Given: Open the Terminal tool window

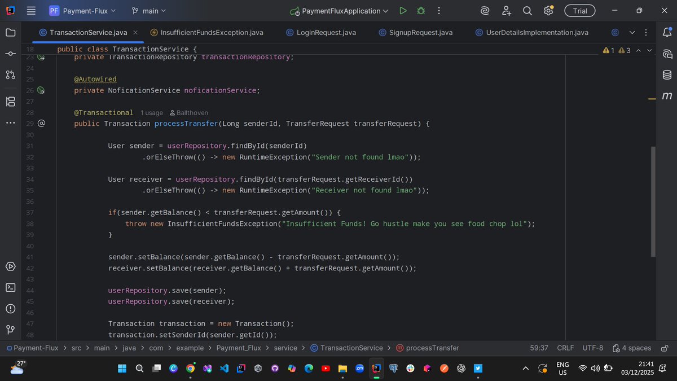Looking at the screenshot, I should pos(10,287).
